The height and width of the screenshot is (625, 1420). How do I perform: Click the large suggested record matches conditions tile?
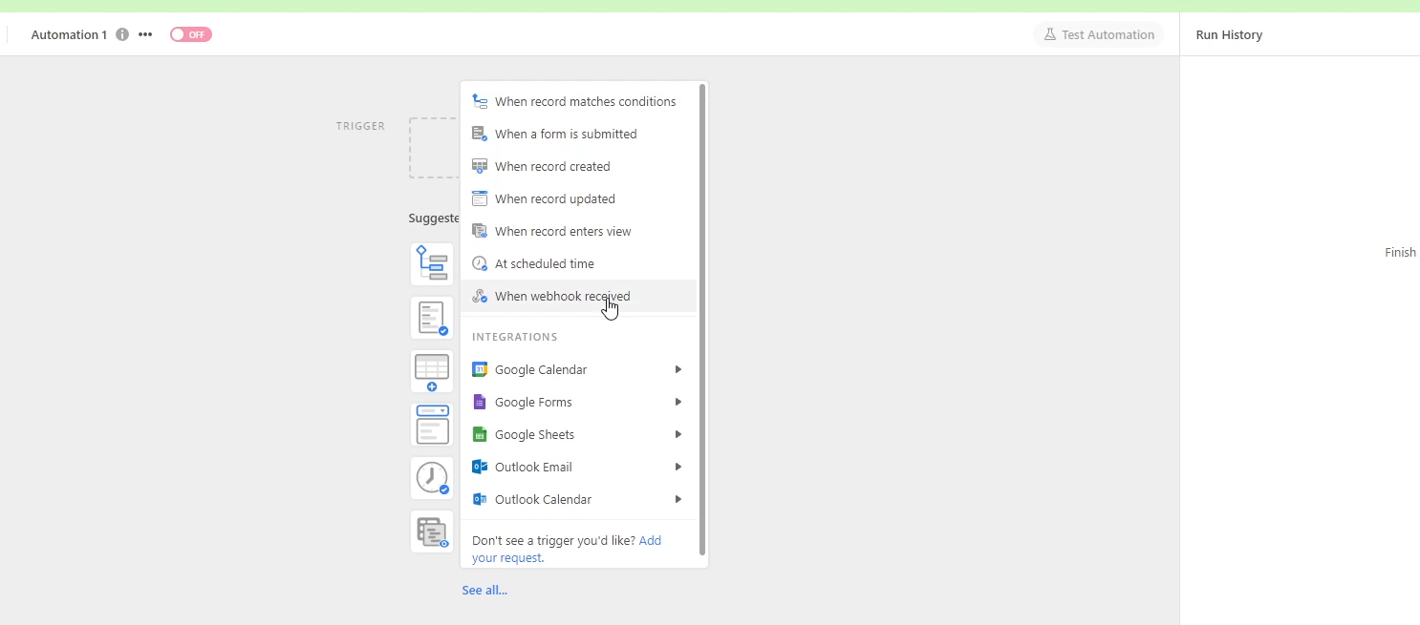click(432, 264)
